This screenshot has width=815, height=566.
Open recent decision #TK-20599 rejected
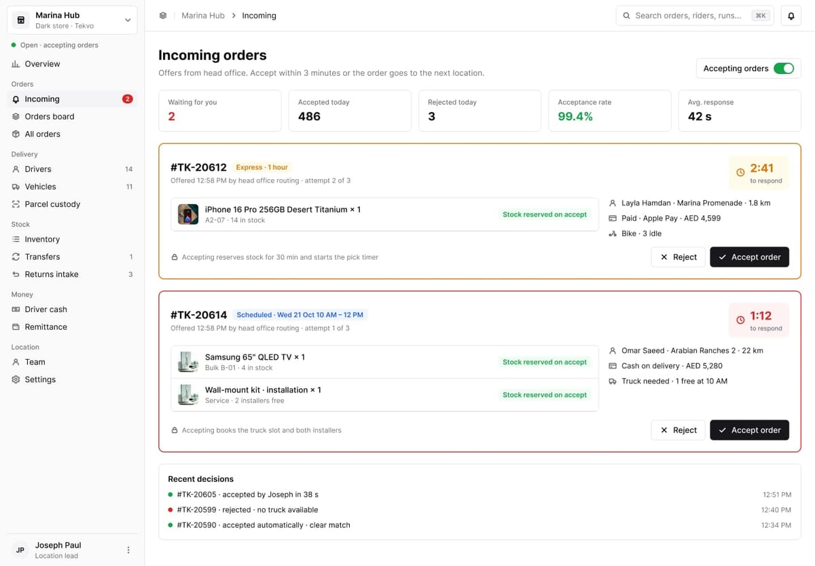479,510
